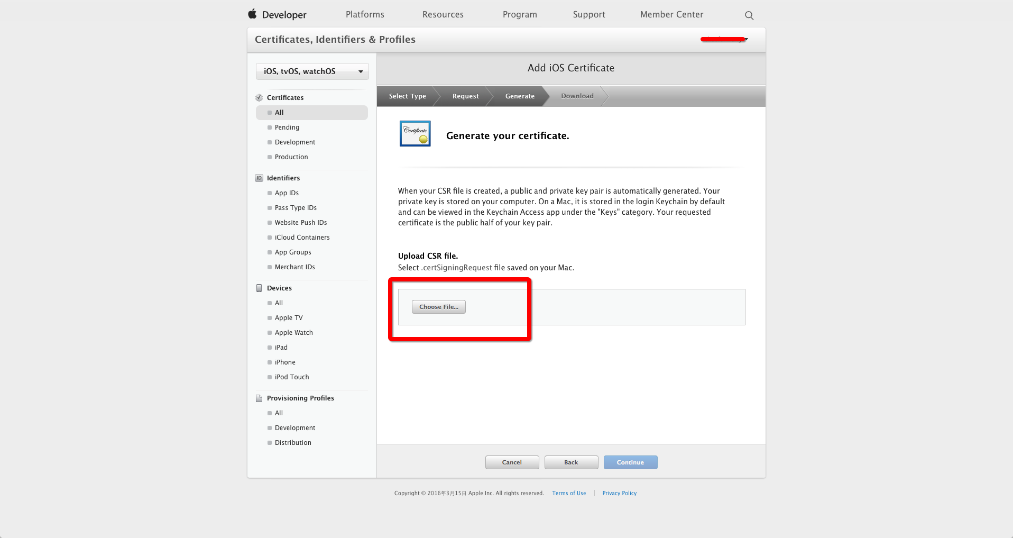1013x538 pixels.
Task: Click the certificate image beside the heading
Action: (x=415, y=133)
